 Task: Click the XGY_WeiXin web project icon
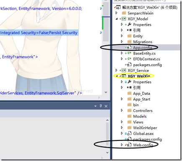click(124, 76)
